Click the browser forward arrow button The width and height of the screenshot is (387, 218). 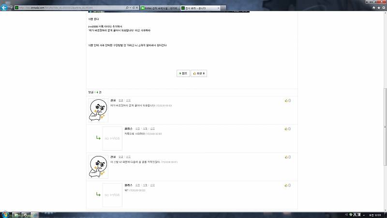[11, 8]
